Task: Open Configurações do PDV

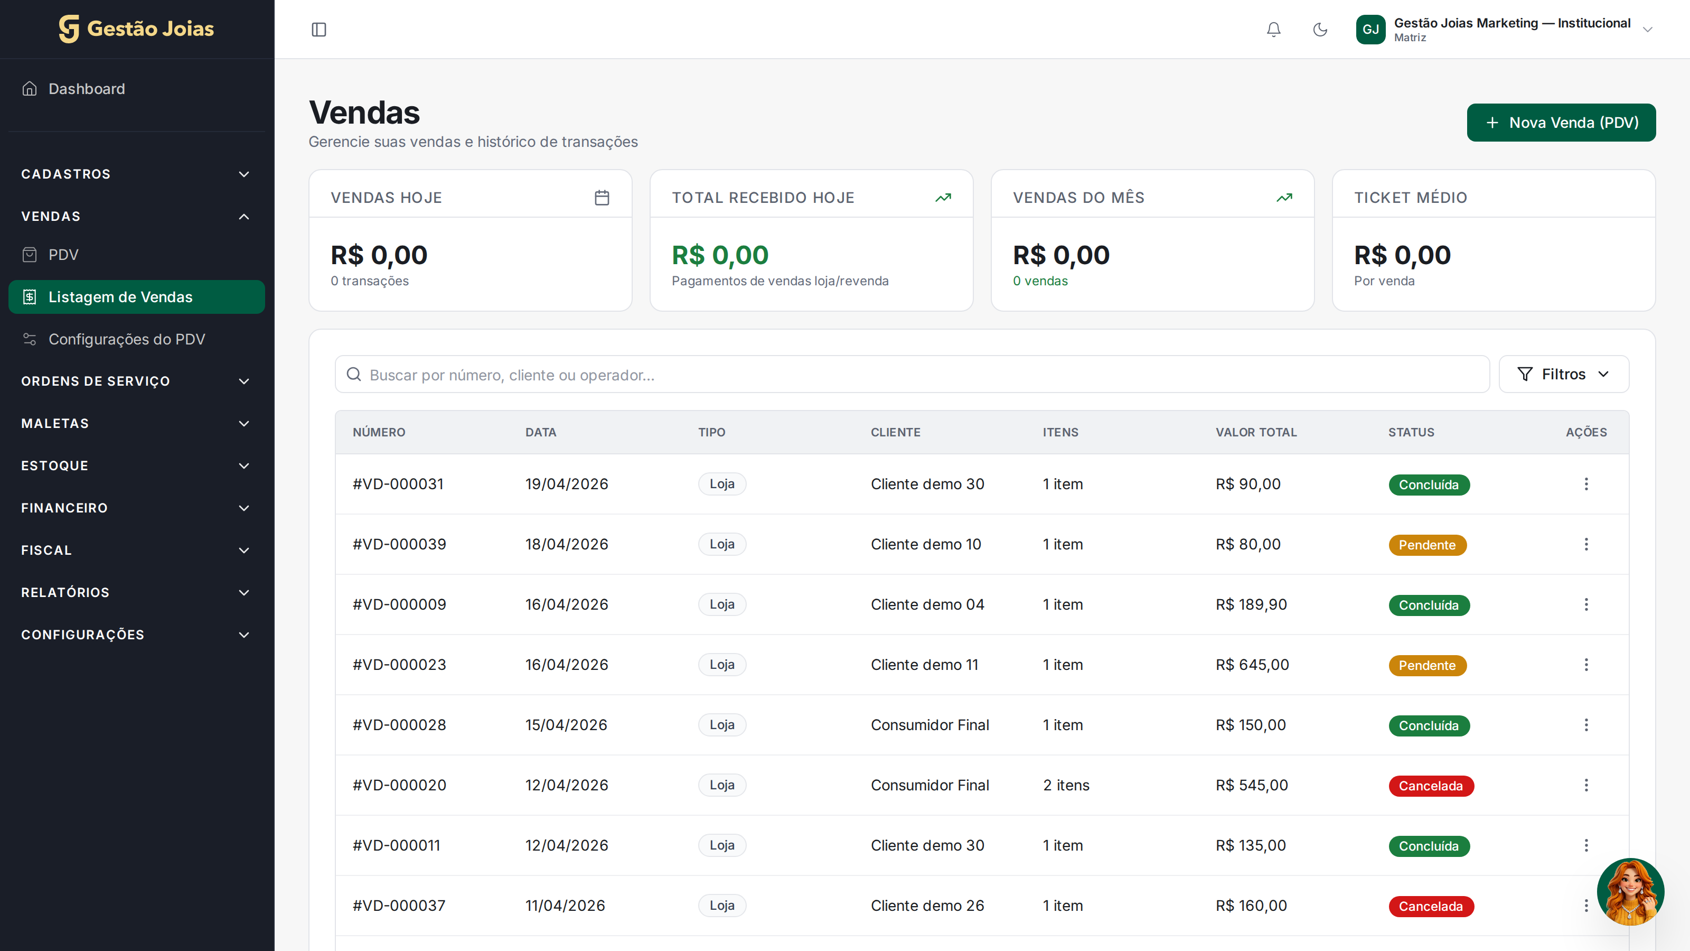Action: coord(136,339)
